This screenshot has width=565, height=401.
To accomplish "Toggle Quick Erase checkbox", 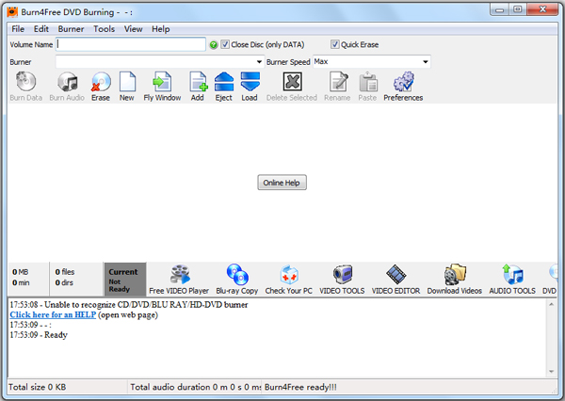I will point(334,44).
